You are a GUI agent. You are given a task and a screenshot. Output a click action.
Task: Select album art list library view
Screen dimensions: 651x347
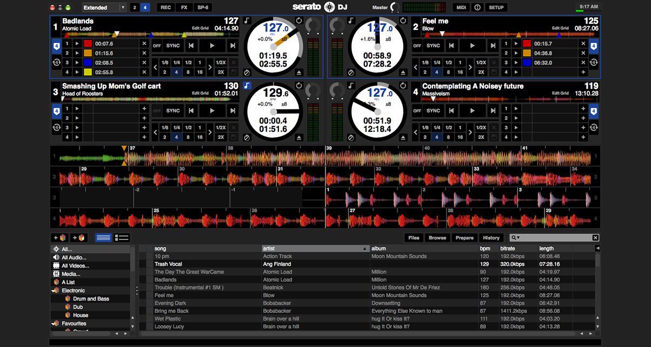[x=122, y=238]
